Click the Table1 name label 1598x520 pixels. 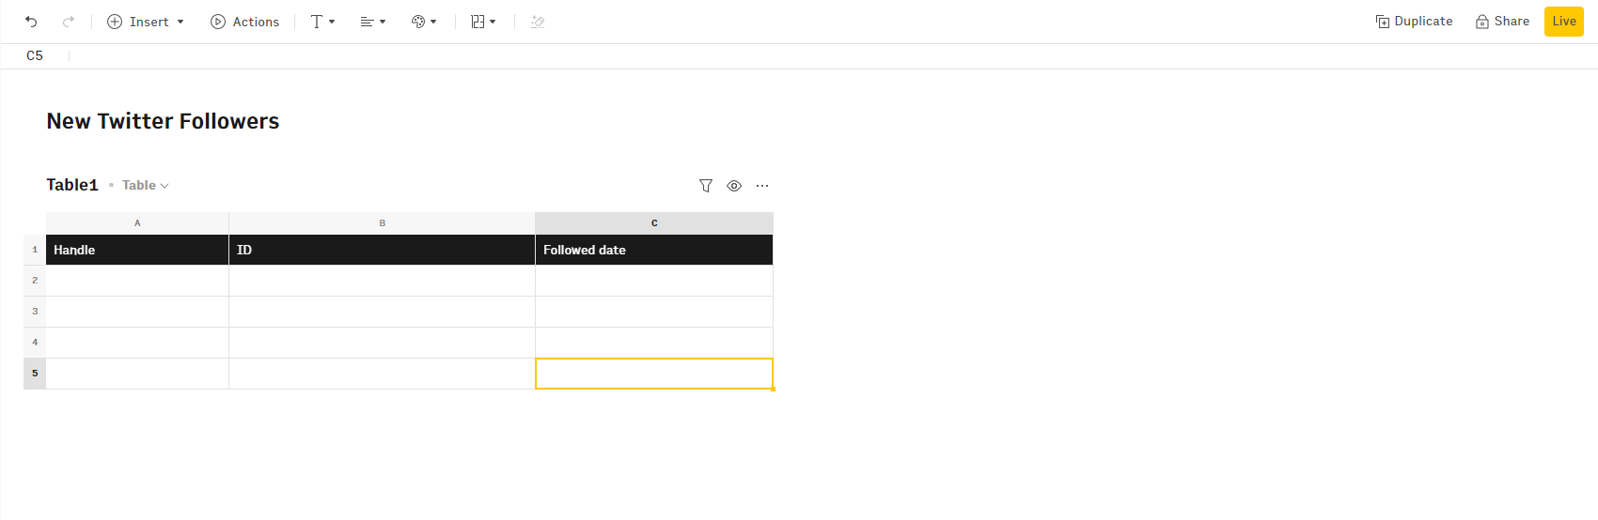[x=72, y=185]
